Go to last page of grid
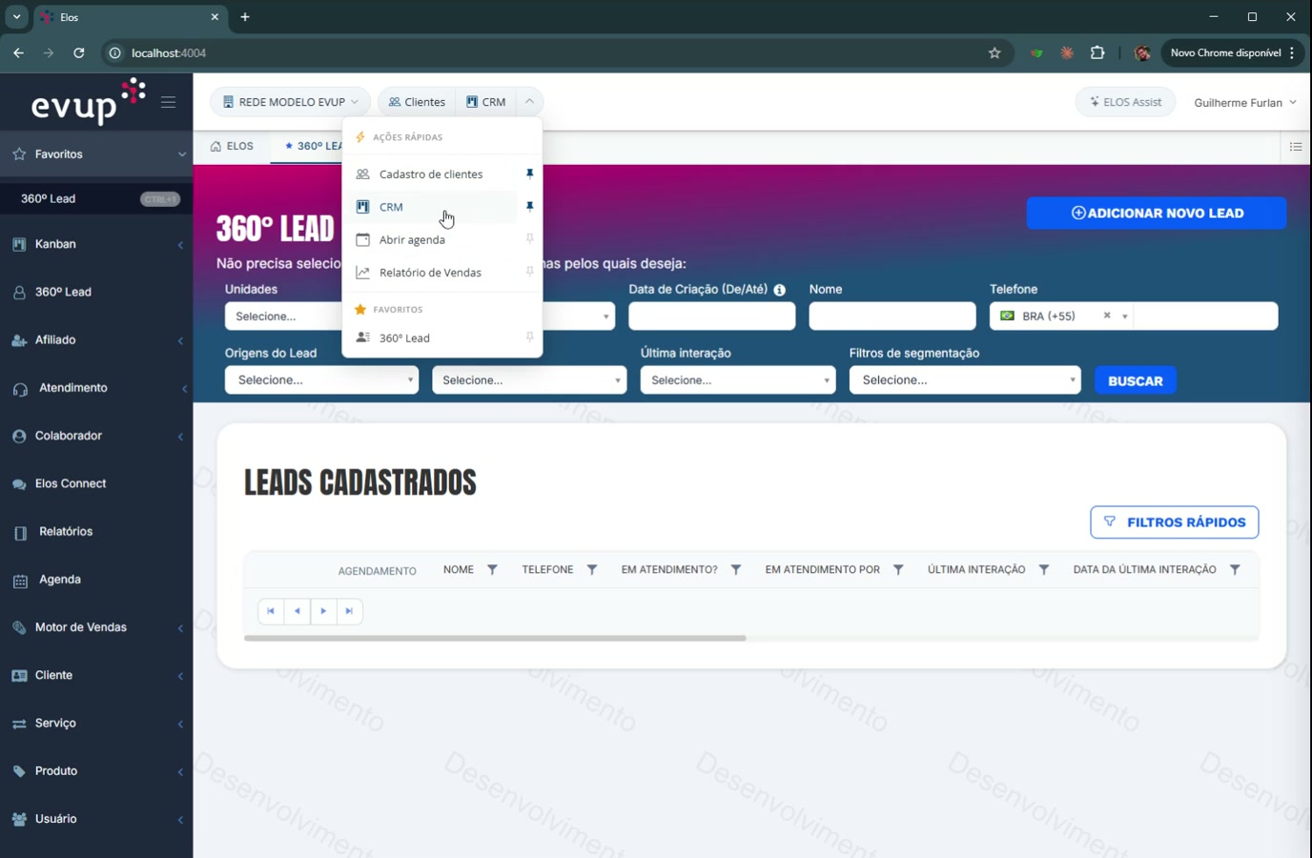 349,611
